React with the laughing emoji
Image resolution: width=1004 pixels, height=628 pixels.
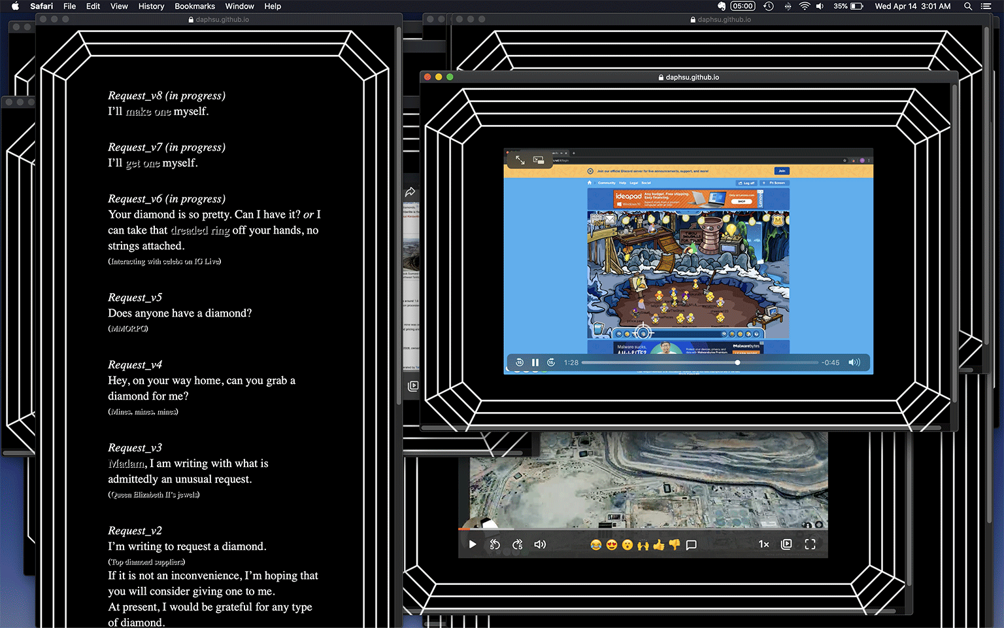595,545
